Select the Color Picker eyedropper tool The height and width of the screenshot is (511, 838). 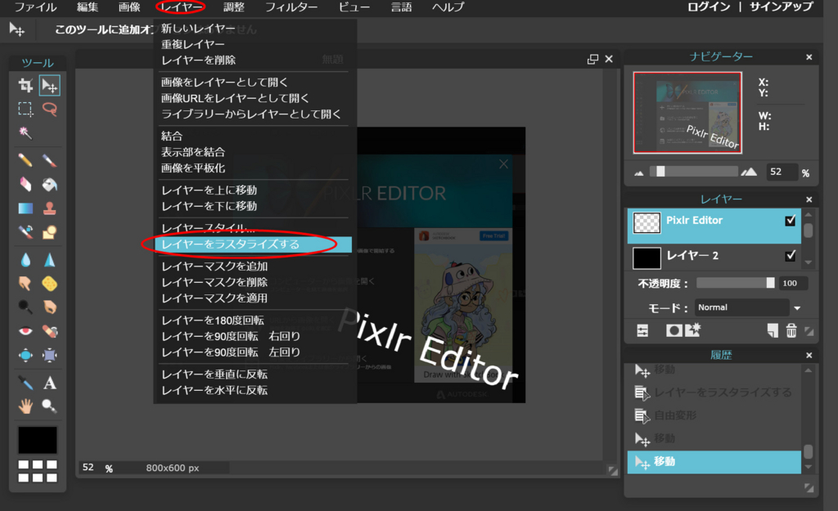[x=25, y=383]
